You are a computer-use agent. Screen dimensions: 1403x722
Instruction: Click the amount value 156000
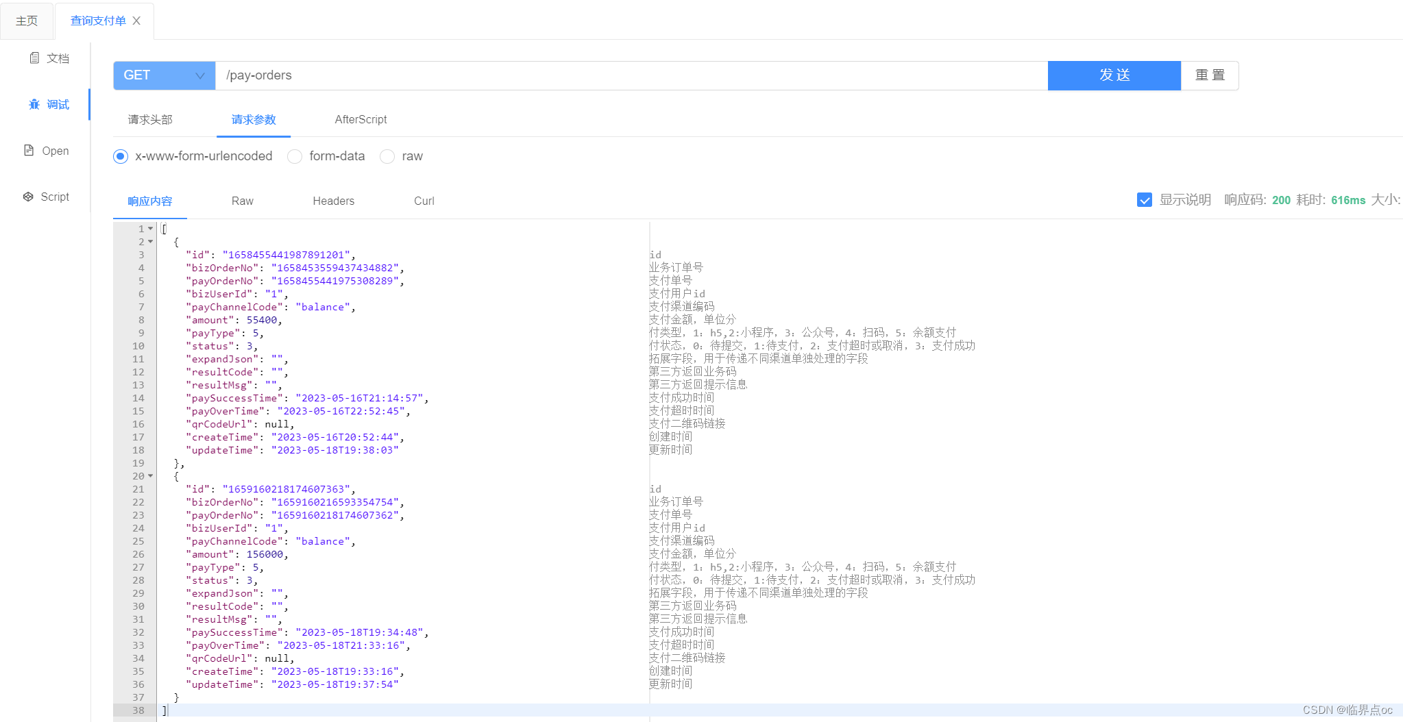point(265,554)
